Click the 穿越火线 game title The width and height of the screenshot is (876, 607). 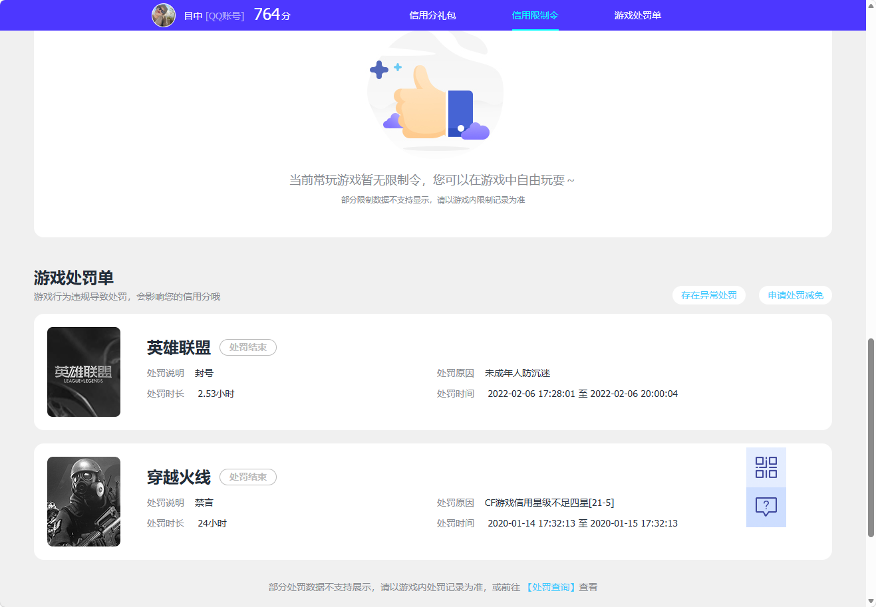pos(179,477)
